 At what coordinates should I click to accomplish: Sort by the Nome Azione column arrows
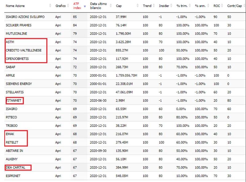(50, 6)
